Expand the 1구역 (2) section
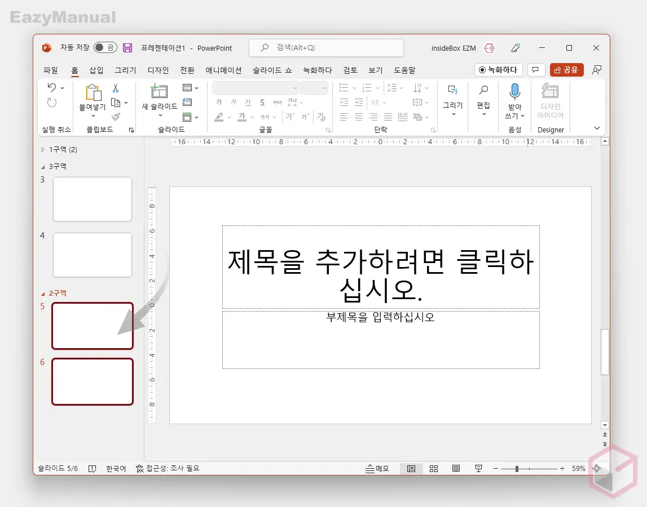 pos(42,150)
